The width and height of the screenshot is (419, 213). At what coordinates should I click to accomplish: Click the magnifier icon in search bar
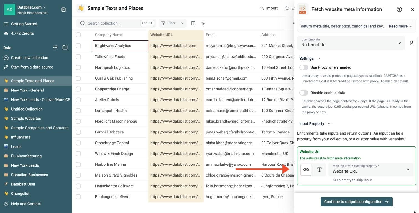(83, 23)
